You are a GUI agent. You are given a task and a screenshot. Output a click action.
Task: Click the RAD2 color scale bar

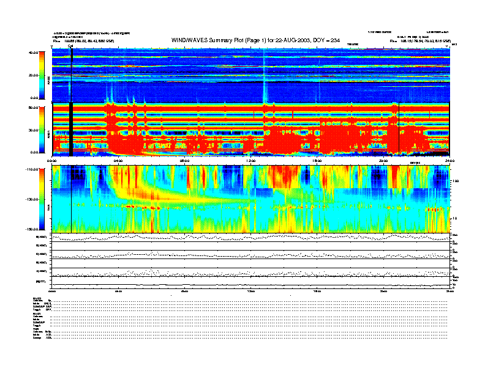coord(42,75)
